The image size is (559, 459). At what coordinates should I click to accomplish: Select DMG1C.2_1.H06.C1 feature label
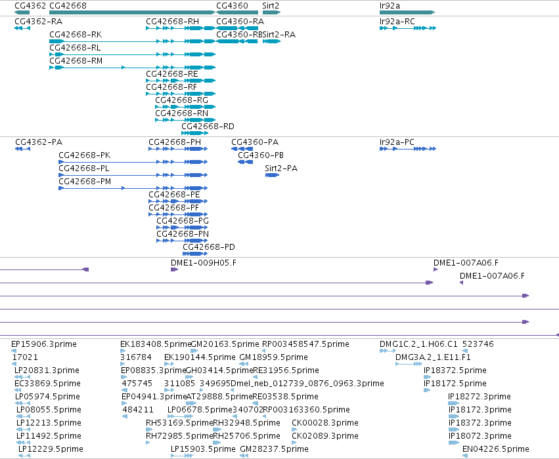[418, 344]
